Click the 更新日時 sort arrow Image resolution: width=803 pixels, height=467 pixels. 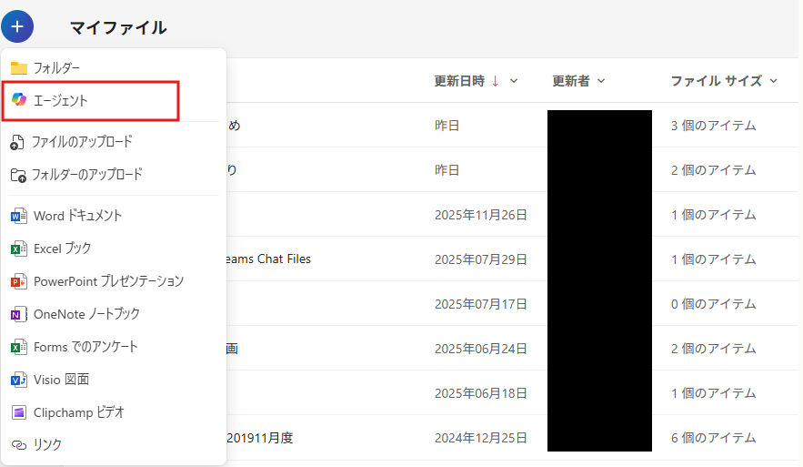(496, 81)
